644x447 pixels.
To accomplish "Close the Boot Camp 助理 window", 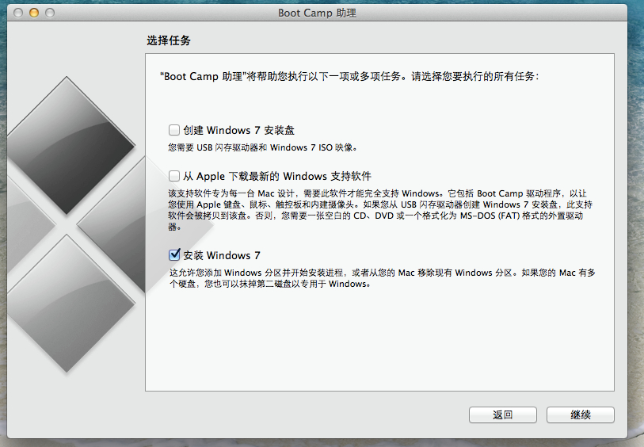I will pos(18,13).
